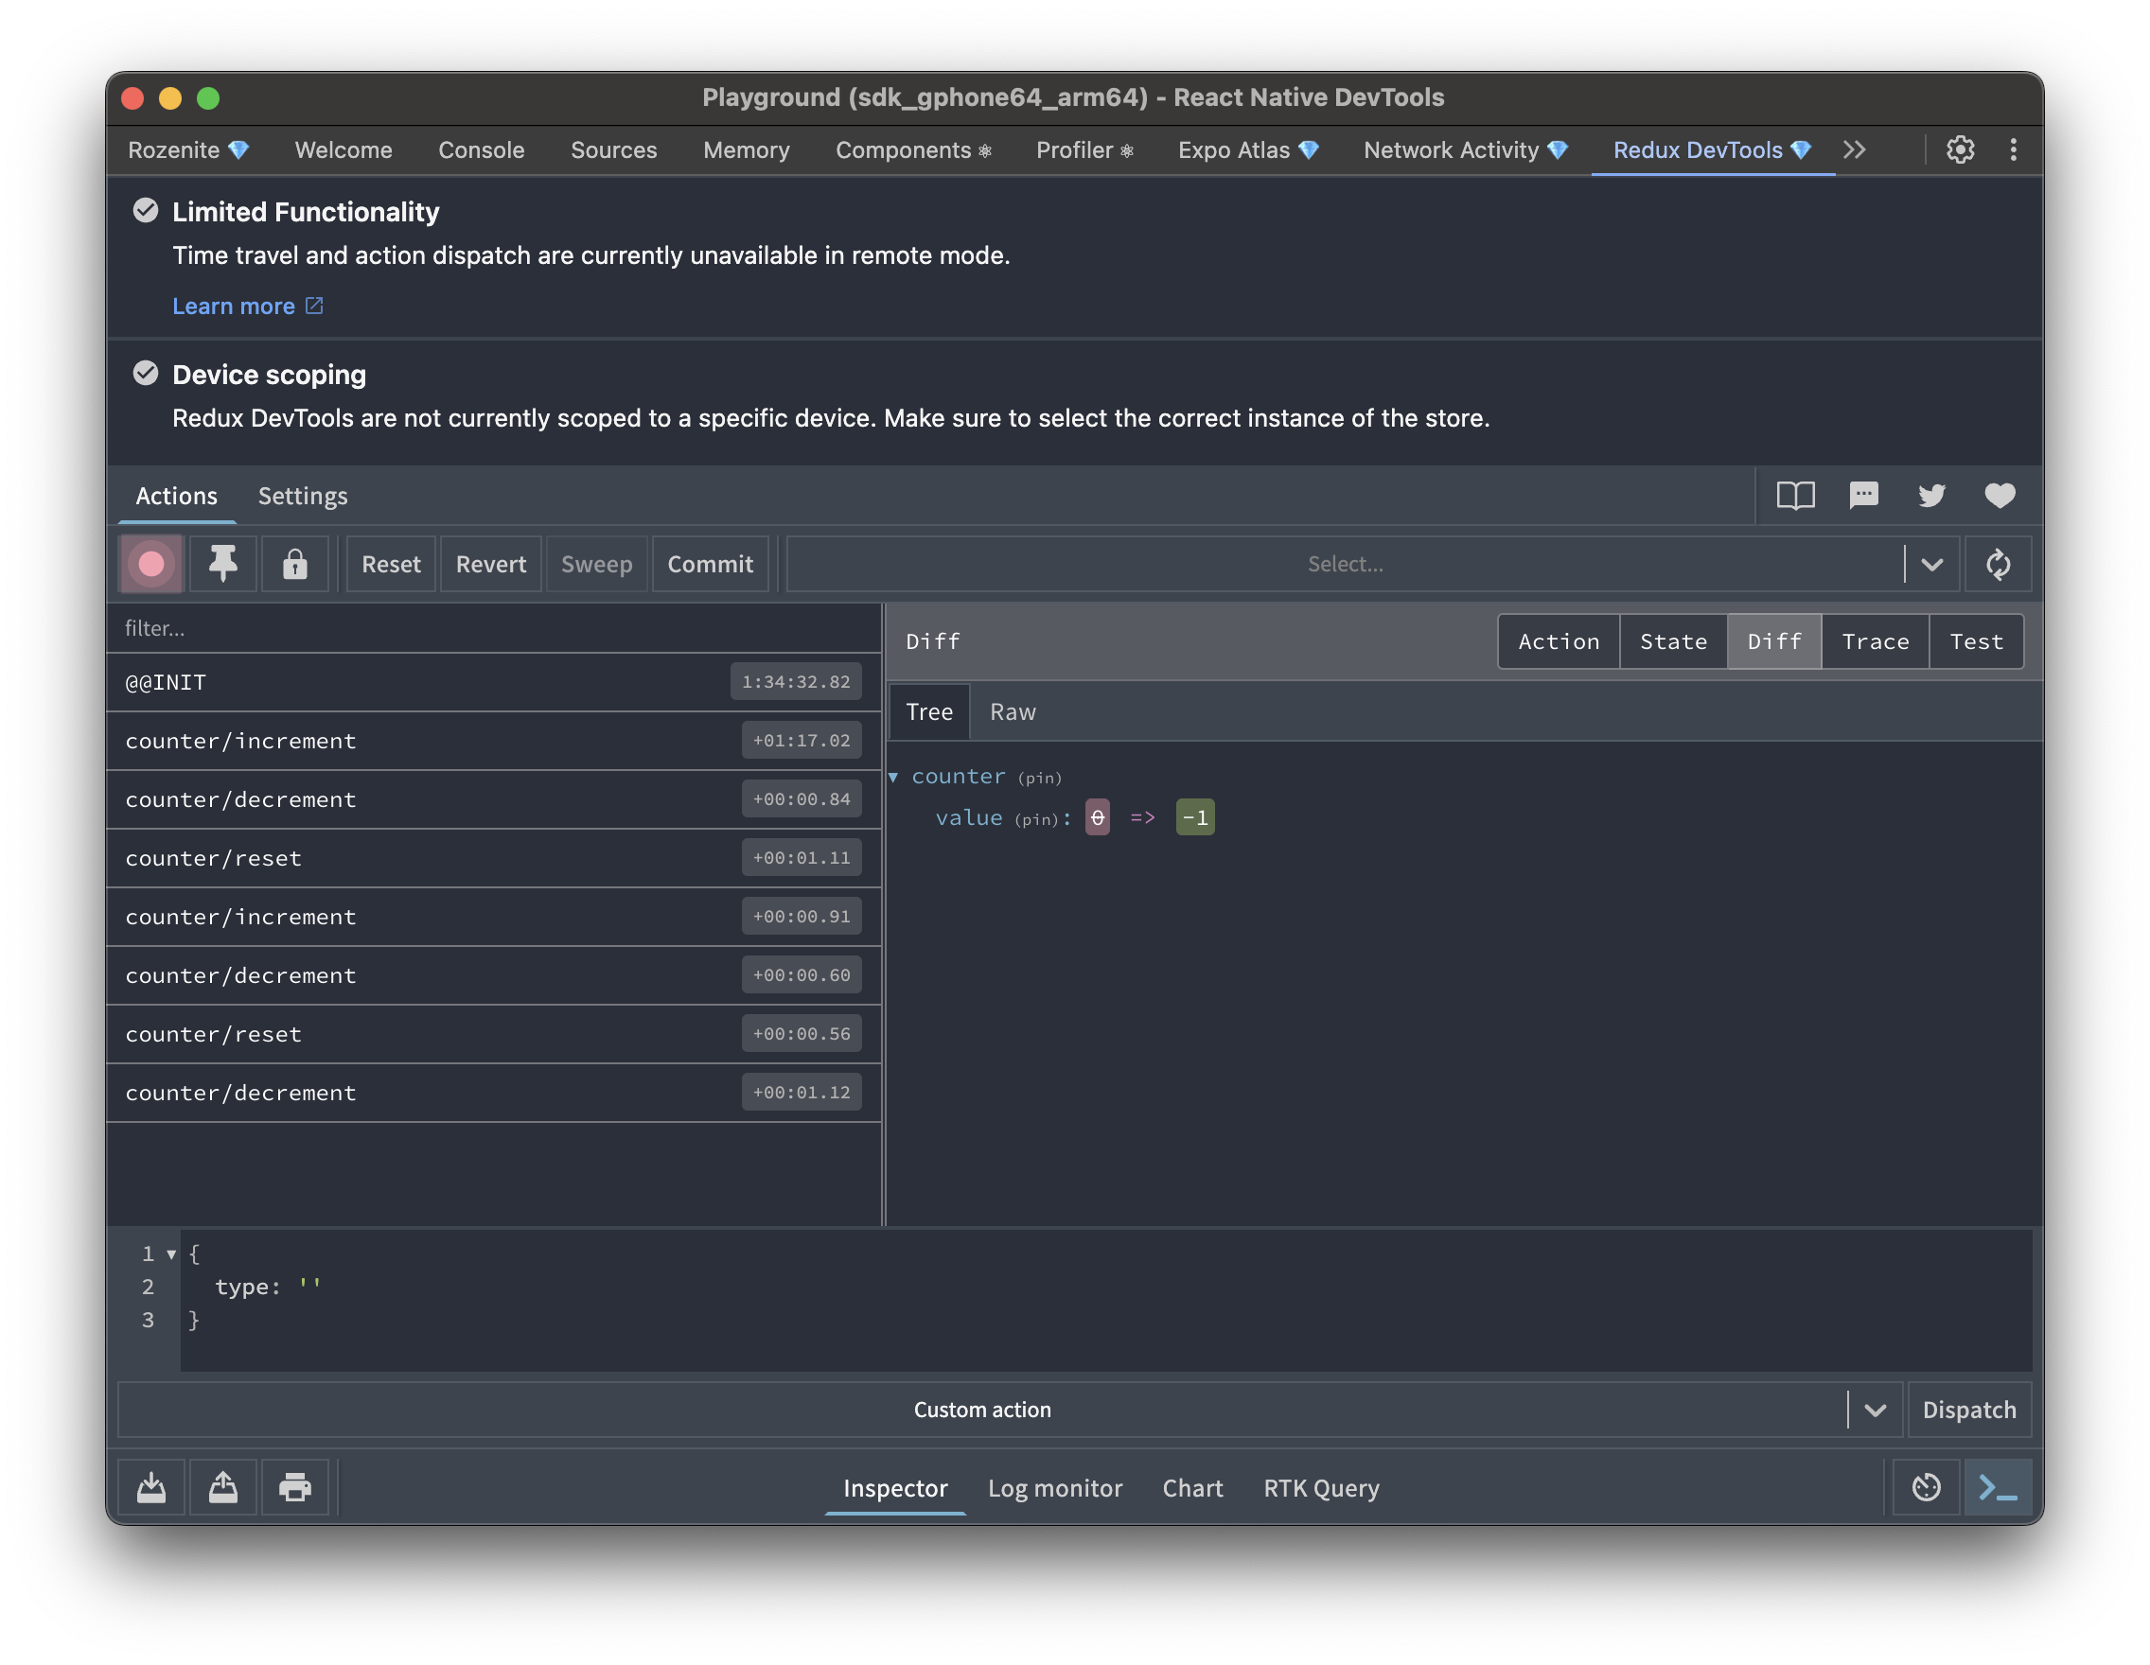This screenshot has width=2150, height=1665.
Task: Select the State view mode
Action: (1672, 640)
